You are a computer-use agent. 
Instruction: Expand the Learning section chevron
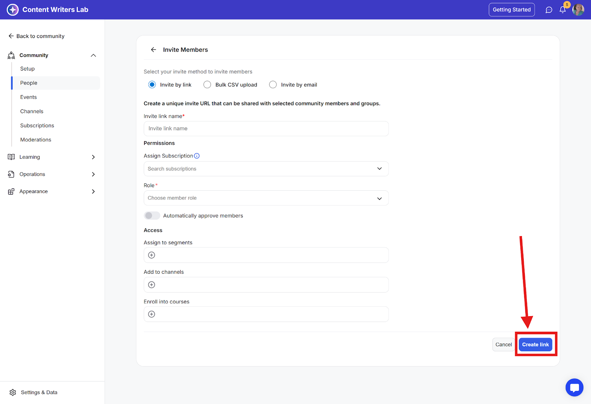tap(93, 157)
